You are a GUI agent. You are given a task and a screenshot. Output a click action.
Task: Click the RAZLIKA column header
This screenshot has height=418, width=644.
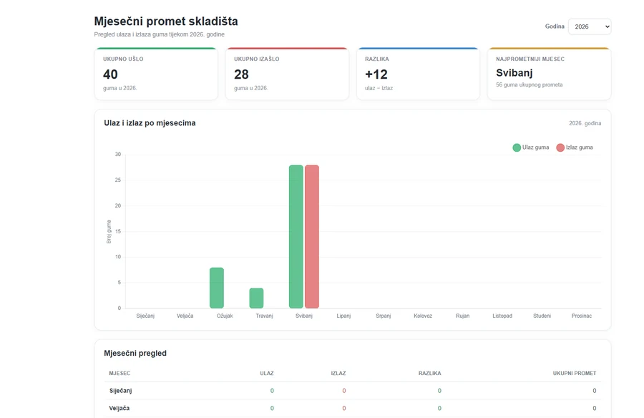coord(429,373)
